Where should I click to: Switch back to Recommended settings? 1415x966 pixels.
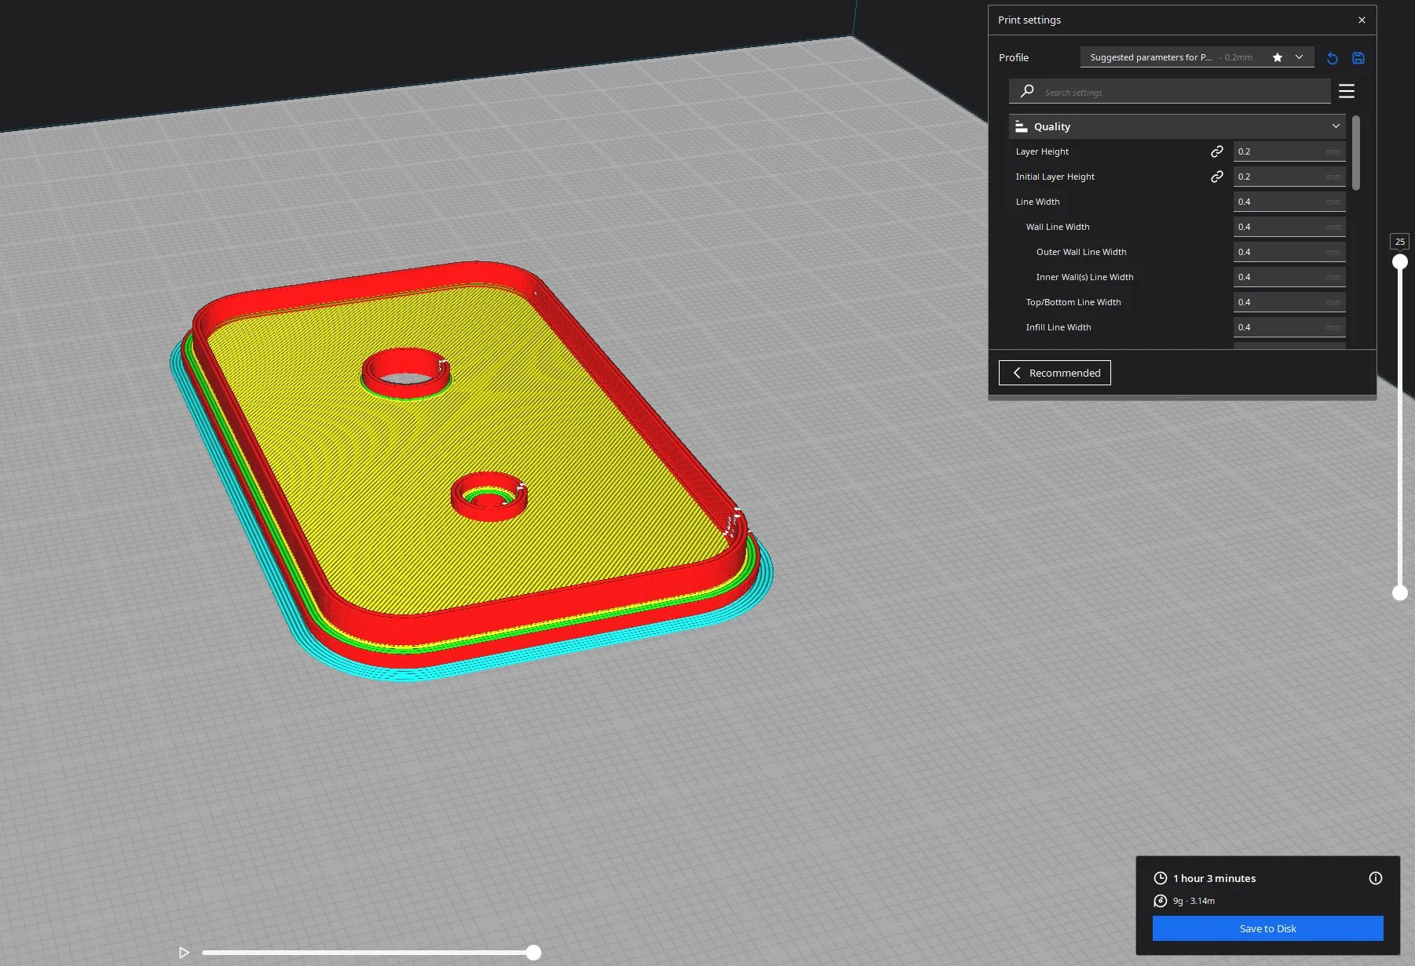click(1055, 373)
